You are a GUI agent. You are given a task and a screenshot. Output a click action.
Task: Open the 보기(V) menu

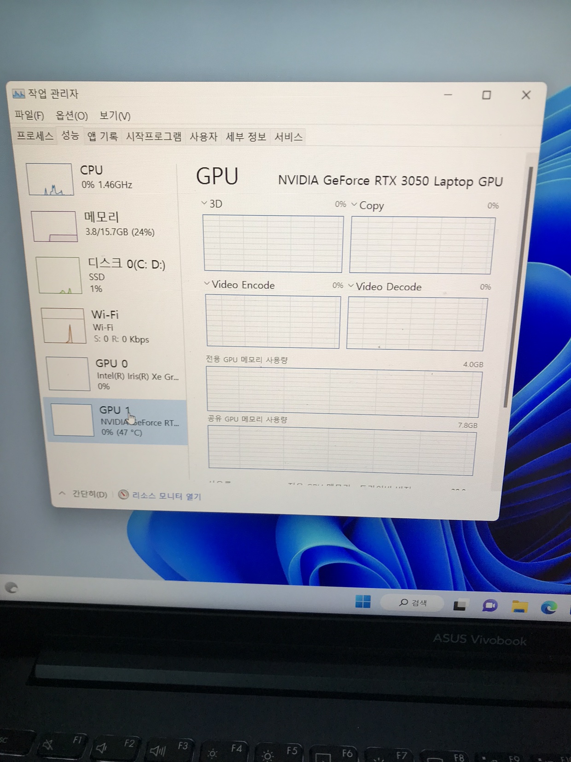(115, 116)
